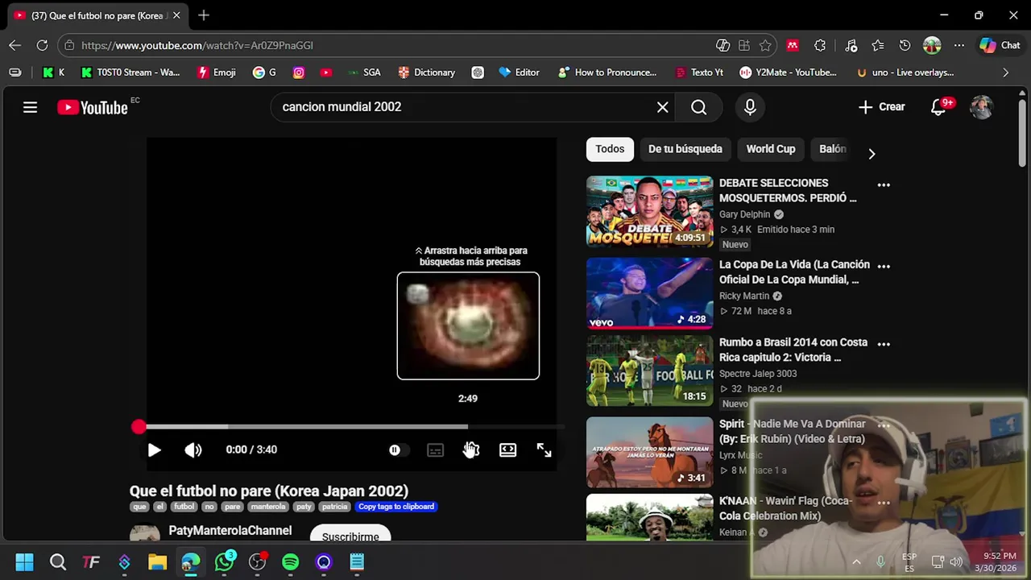Click the address bar URL
The height and width of the screenshot is (580, 1031).
tap(197, 46)
